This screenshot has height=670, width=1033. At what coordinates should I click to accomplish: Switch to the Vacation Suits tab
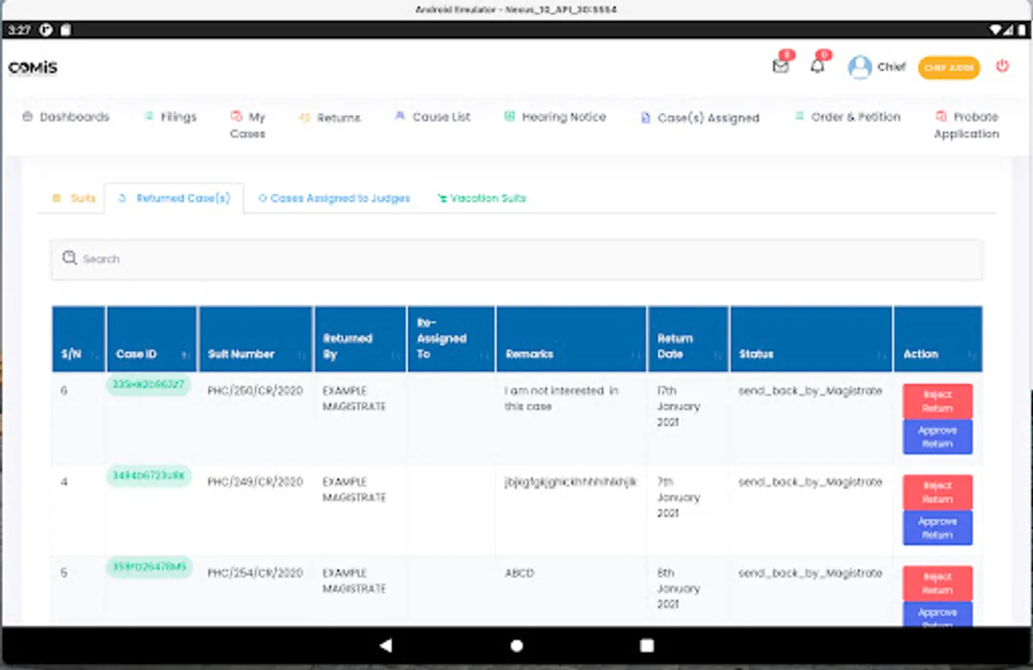click(482, 198)
